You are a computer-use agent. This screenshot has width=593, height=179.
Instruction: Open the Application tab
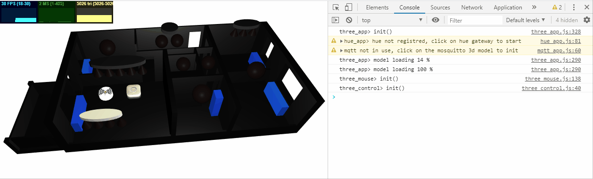[508, 8]
